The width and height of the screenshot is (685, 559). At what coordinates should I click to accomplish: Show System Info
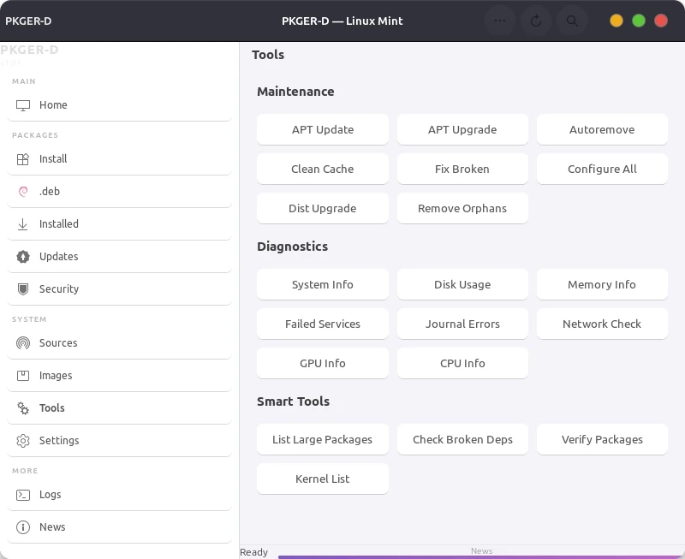323,285
